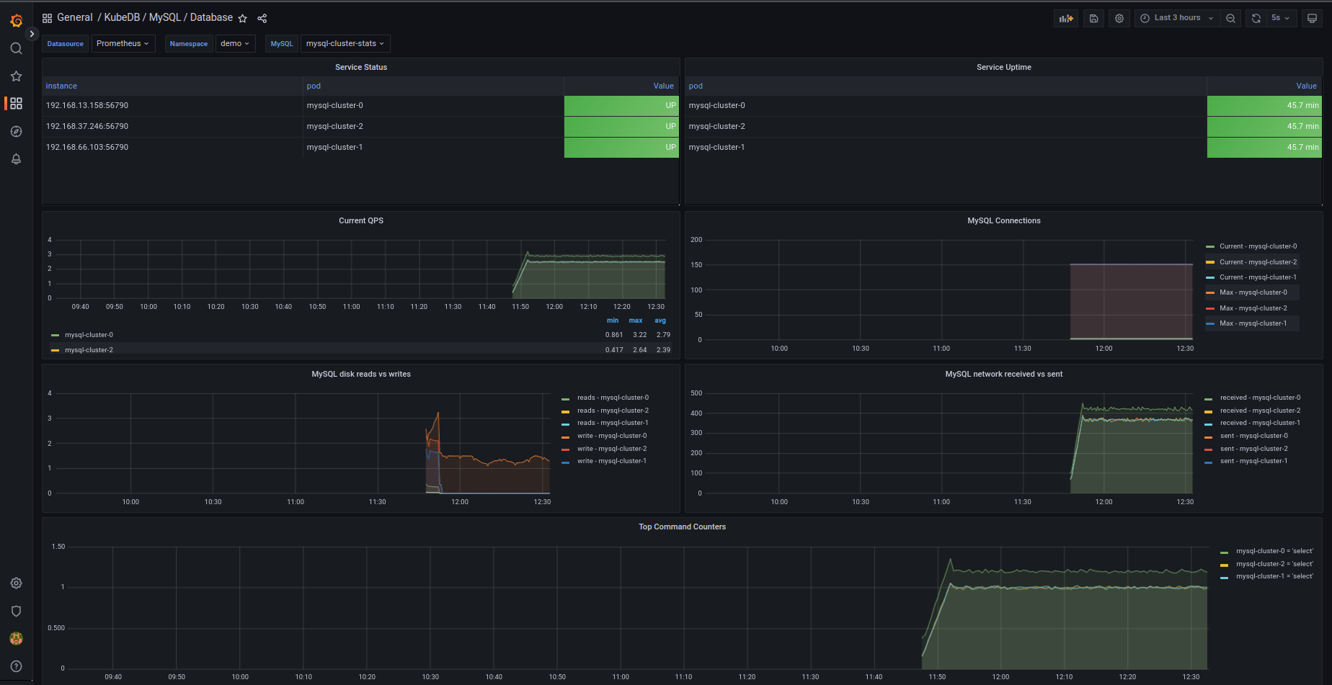Viewport: 1332px width, 685px height.
Task: Expand the mysql-cluster-stats selector
Action: (345, 43)
